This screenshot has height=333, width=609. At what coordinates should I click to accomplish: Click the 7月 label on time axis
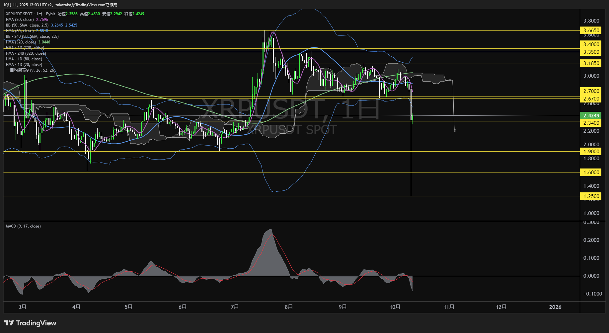(x=235, y=307)
